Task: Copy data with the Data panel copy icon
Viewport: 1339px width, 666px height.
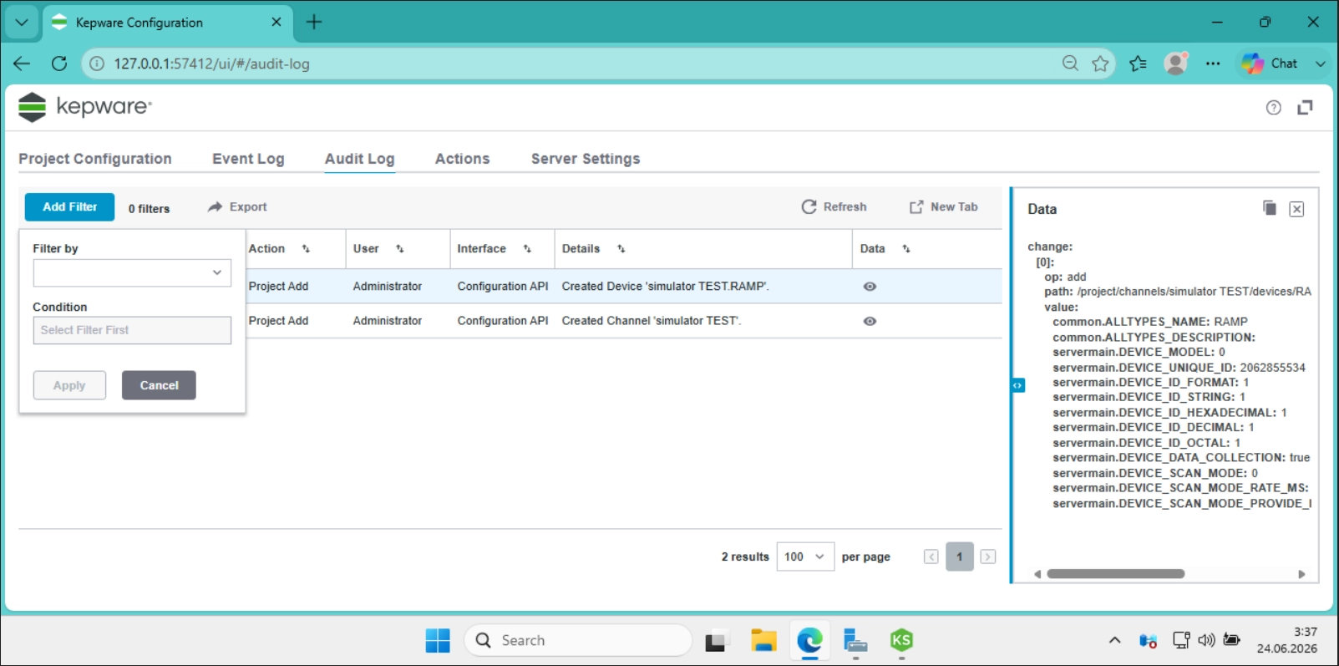Action: coord(1270,208)
